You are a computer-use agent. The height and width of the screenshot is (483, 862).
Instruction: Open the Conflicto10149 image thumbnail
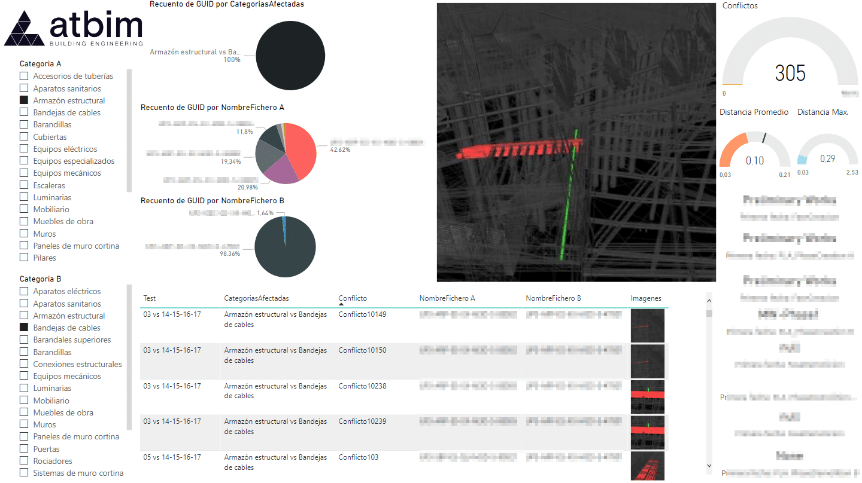click(x=647, y=325)
